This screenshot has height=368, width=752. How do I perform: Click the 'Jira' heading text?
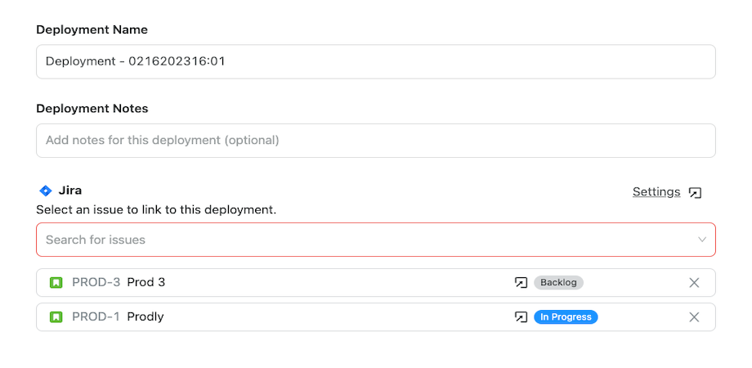click(x=70, y=191)
